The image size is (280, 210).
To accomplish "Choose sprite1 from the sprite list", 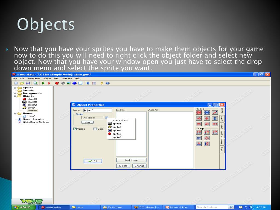I will (x=121, y=124).
